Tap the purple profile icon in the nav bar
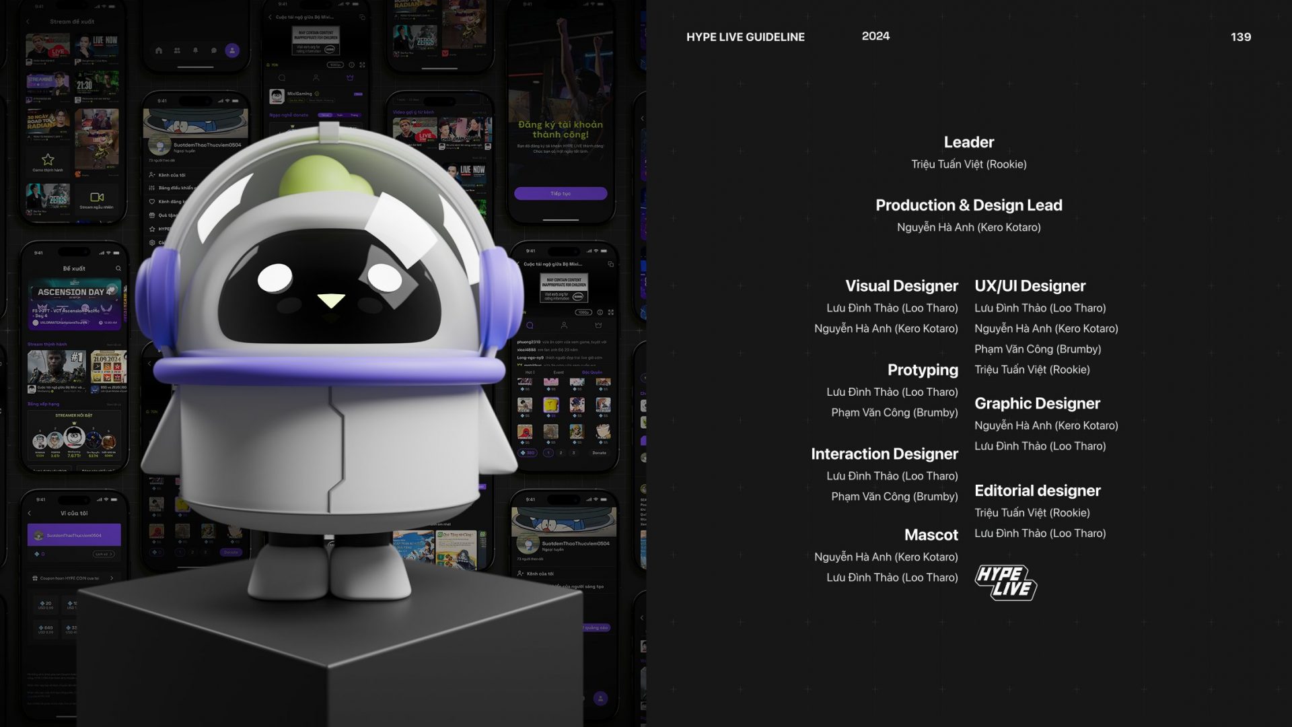 [232, 50]
